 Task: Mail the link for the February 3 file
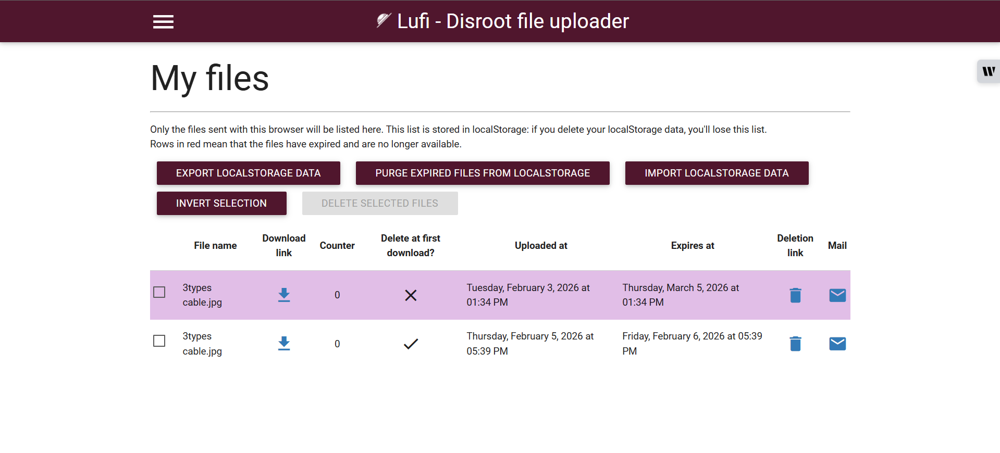[x=837, y=295]
